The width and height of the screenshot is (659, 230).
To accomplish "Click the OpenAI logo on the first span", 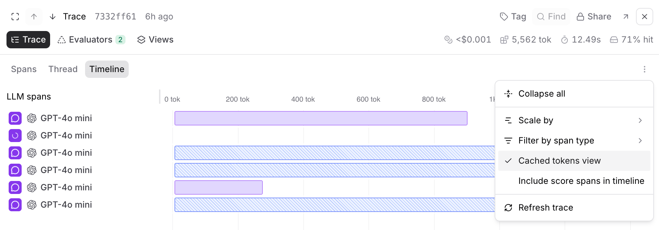I will click(x=32, y=118).
